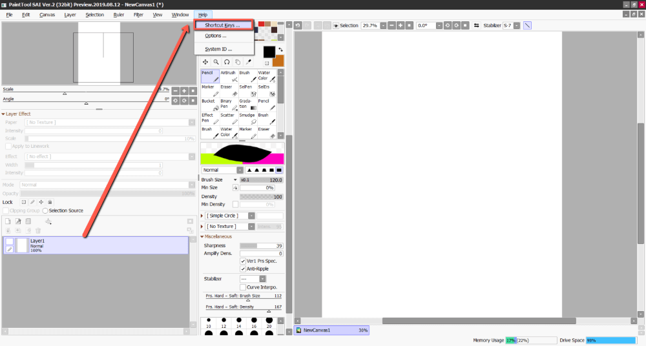Open Options from the Help menu
Image resolution: width=646 pixels, height=346 pixels.
point(216,36)
